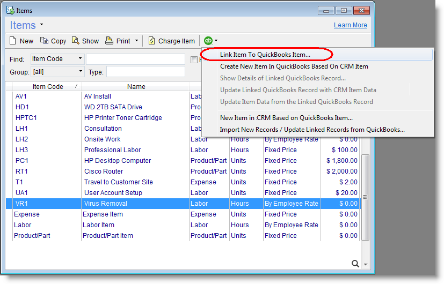444x284 pixels.
Task: Select the WD 2TB SATA Drive item
Action: 113,107
